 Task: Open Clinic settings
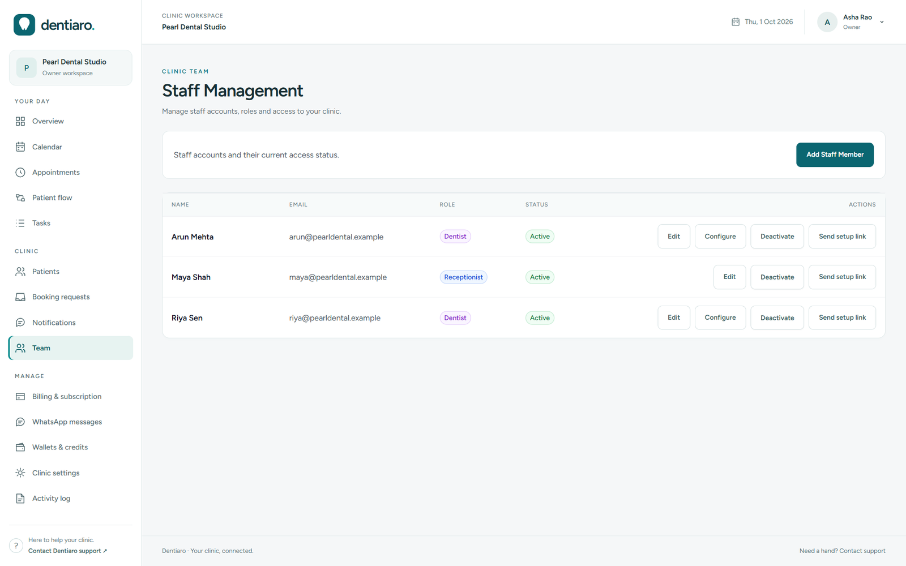71,473
